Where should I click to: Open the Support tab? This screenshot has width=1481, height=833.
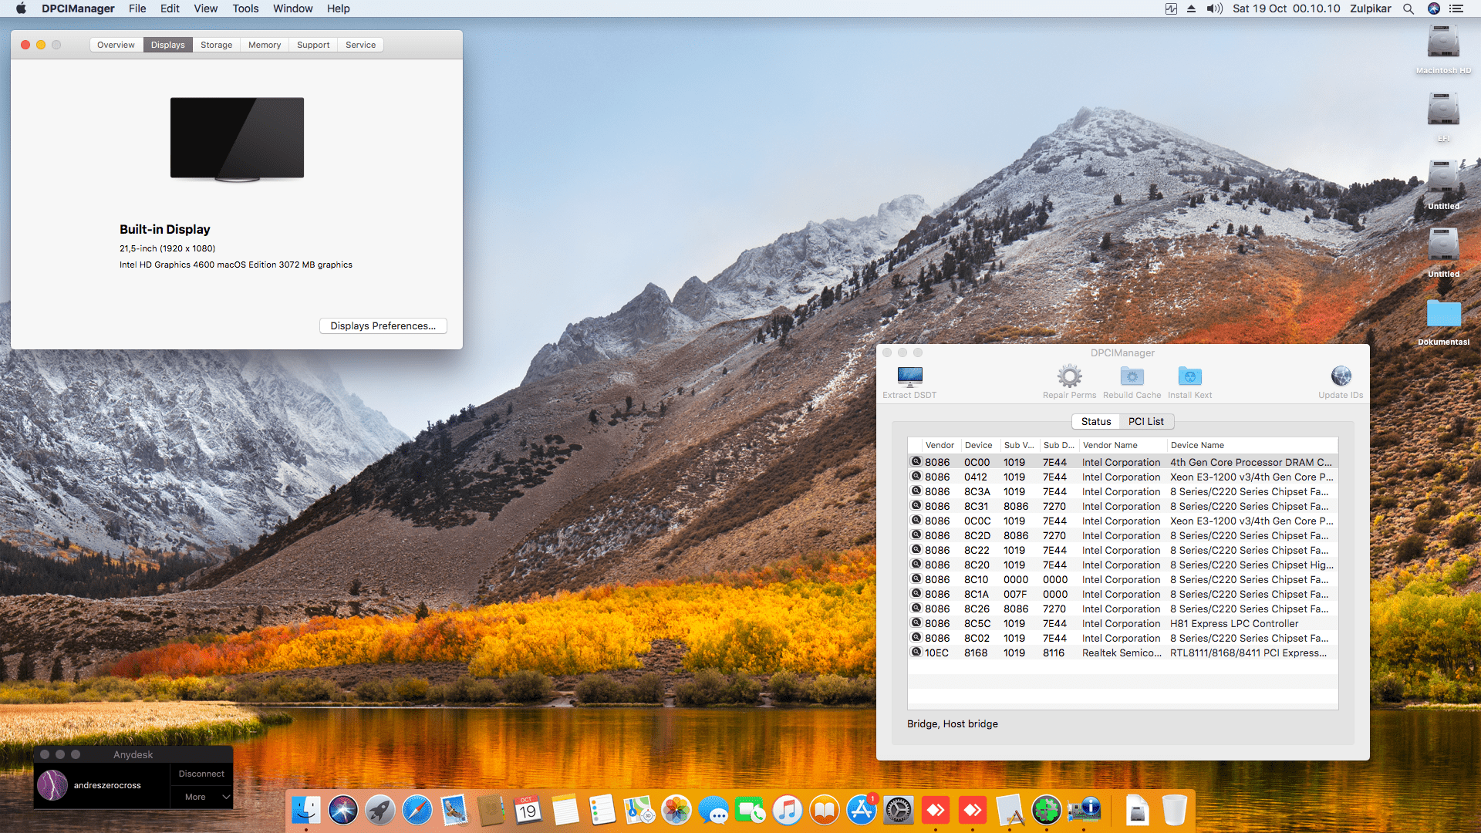pos(312,45)
